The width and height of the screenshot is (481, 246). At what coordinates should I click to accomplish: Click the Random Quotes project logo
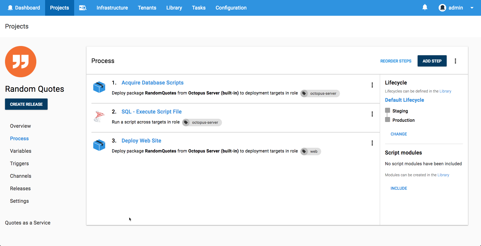(x=21, y=61)
